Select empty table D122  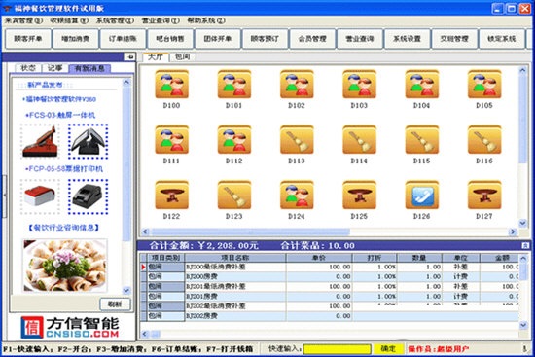[171, 195]
